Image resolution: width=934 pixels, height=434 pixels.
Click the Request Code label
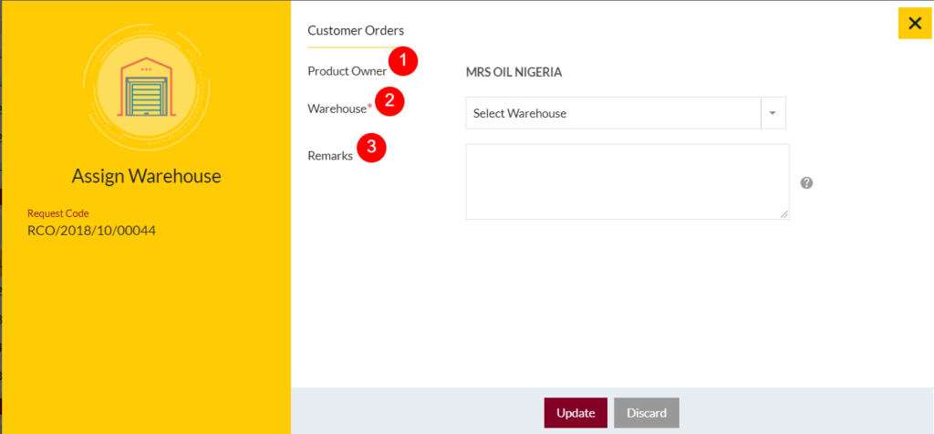tap(58, 213)
